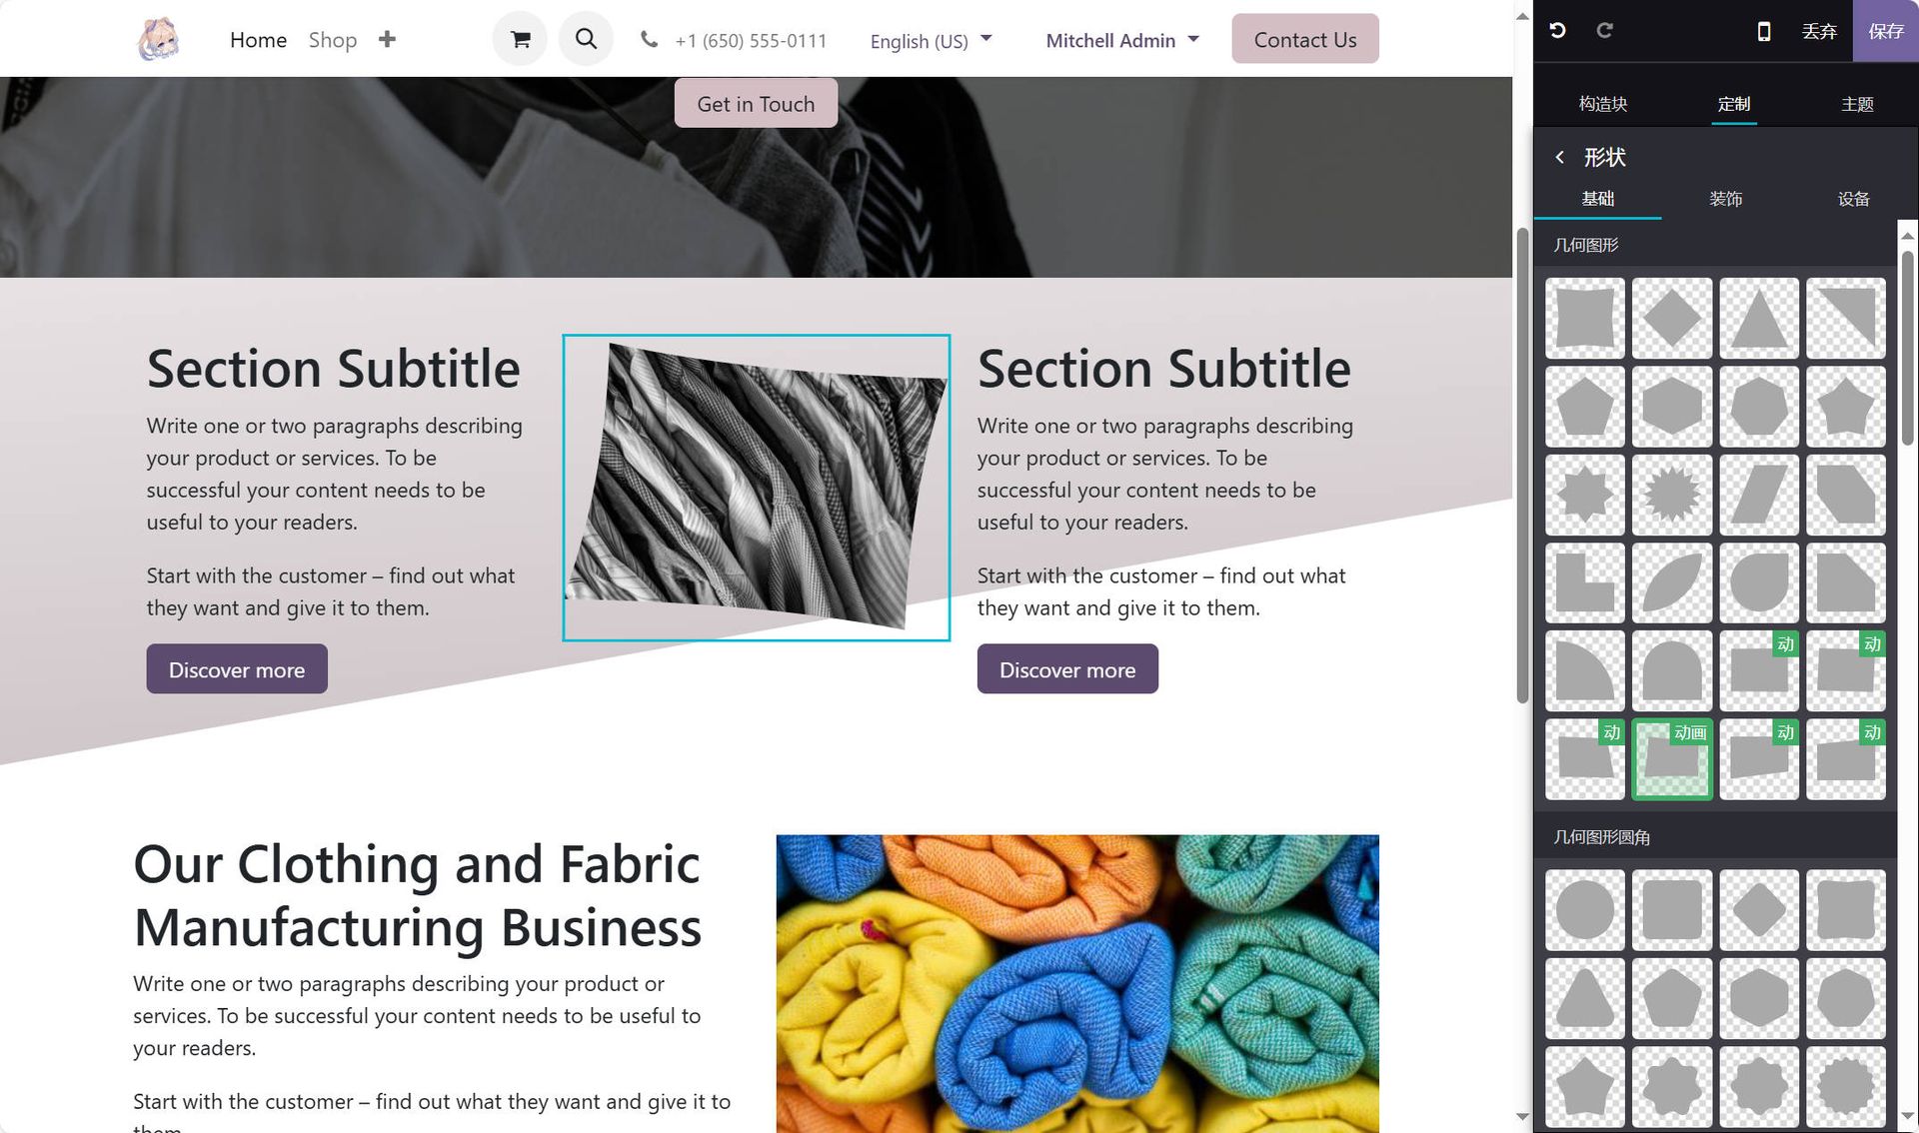
Task: Click the shapes panel scrollbar thumb
Action: (1907, 348)
